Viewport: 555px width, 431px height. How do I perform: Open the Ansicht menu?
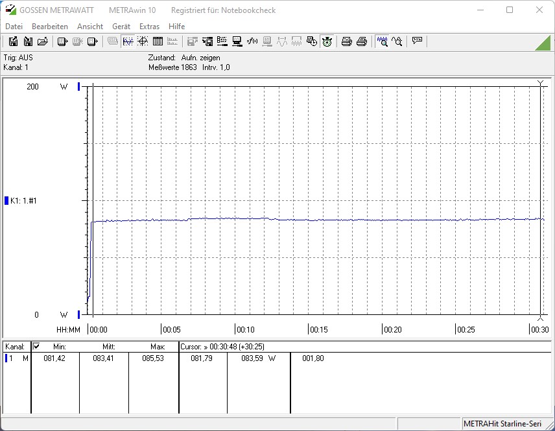coord(90,26)
